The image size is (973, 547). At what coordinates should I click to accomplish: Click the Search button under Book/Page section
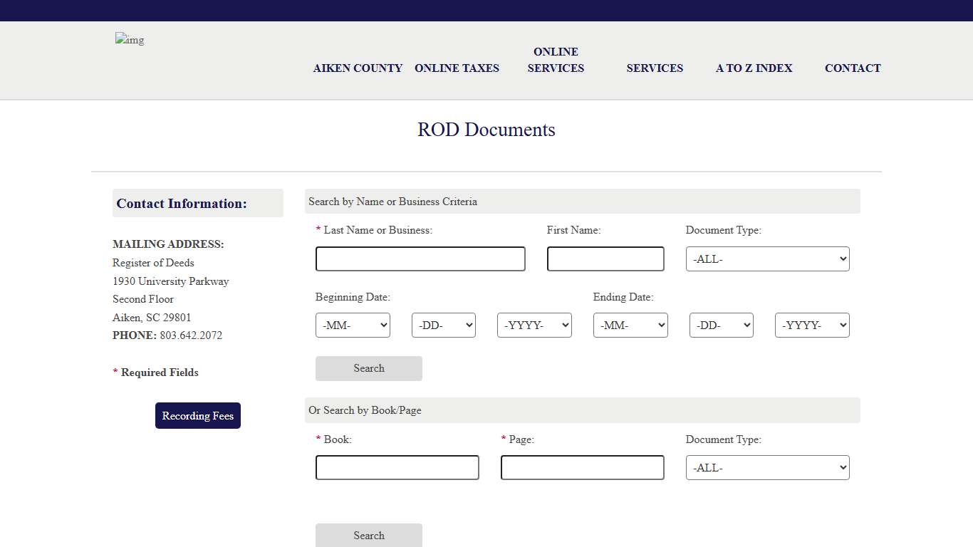368,535
